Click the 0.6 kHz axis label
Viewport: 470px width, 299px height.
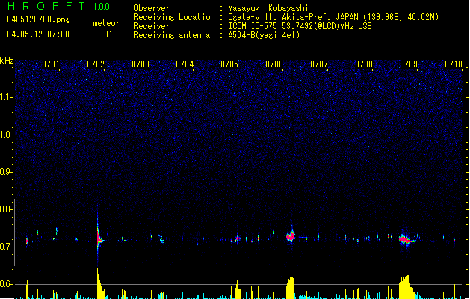[6, 284]
